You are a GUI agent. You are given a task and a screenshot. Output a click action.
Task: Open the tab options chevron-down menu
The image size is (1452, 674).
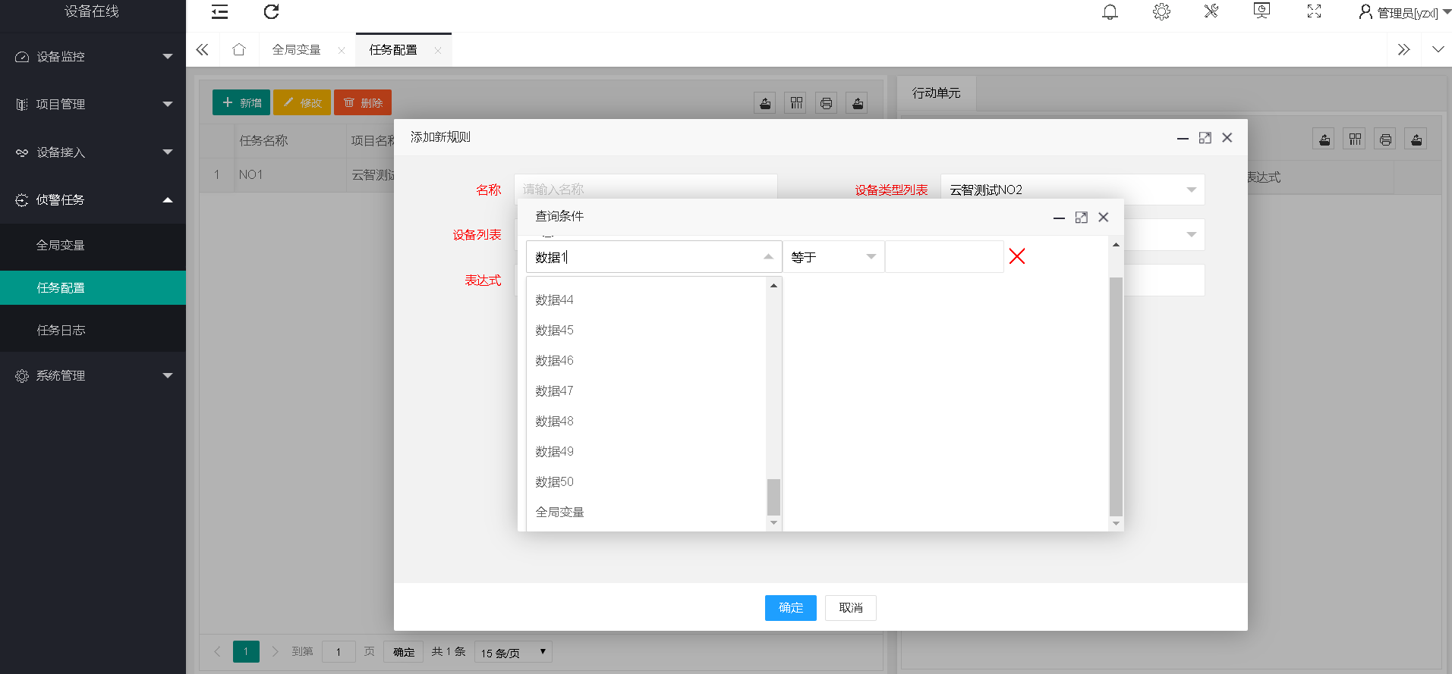pos(1438,49)
